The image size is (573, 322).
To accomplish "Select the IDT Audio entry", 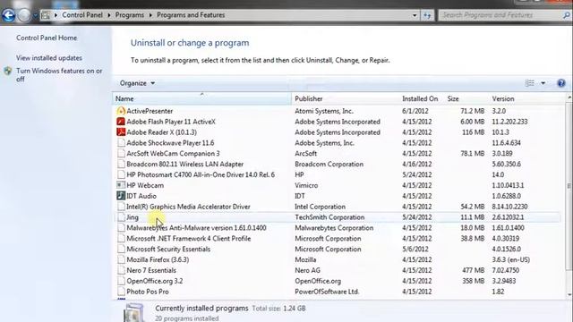I will 141,196.
